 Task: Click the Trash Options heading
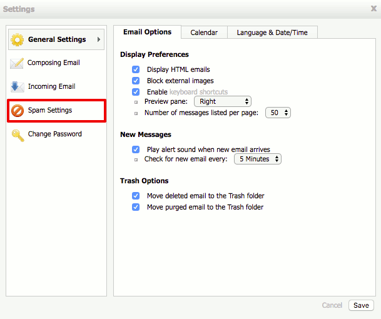coord(144,181)
